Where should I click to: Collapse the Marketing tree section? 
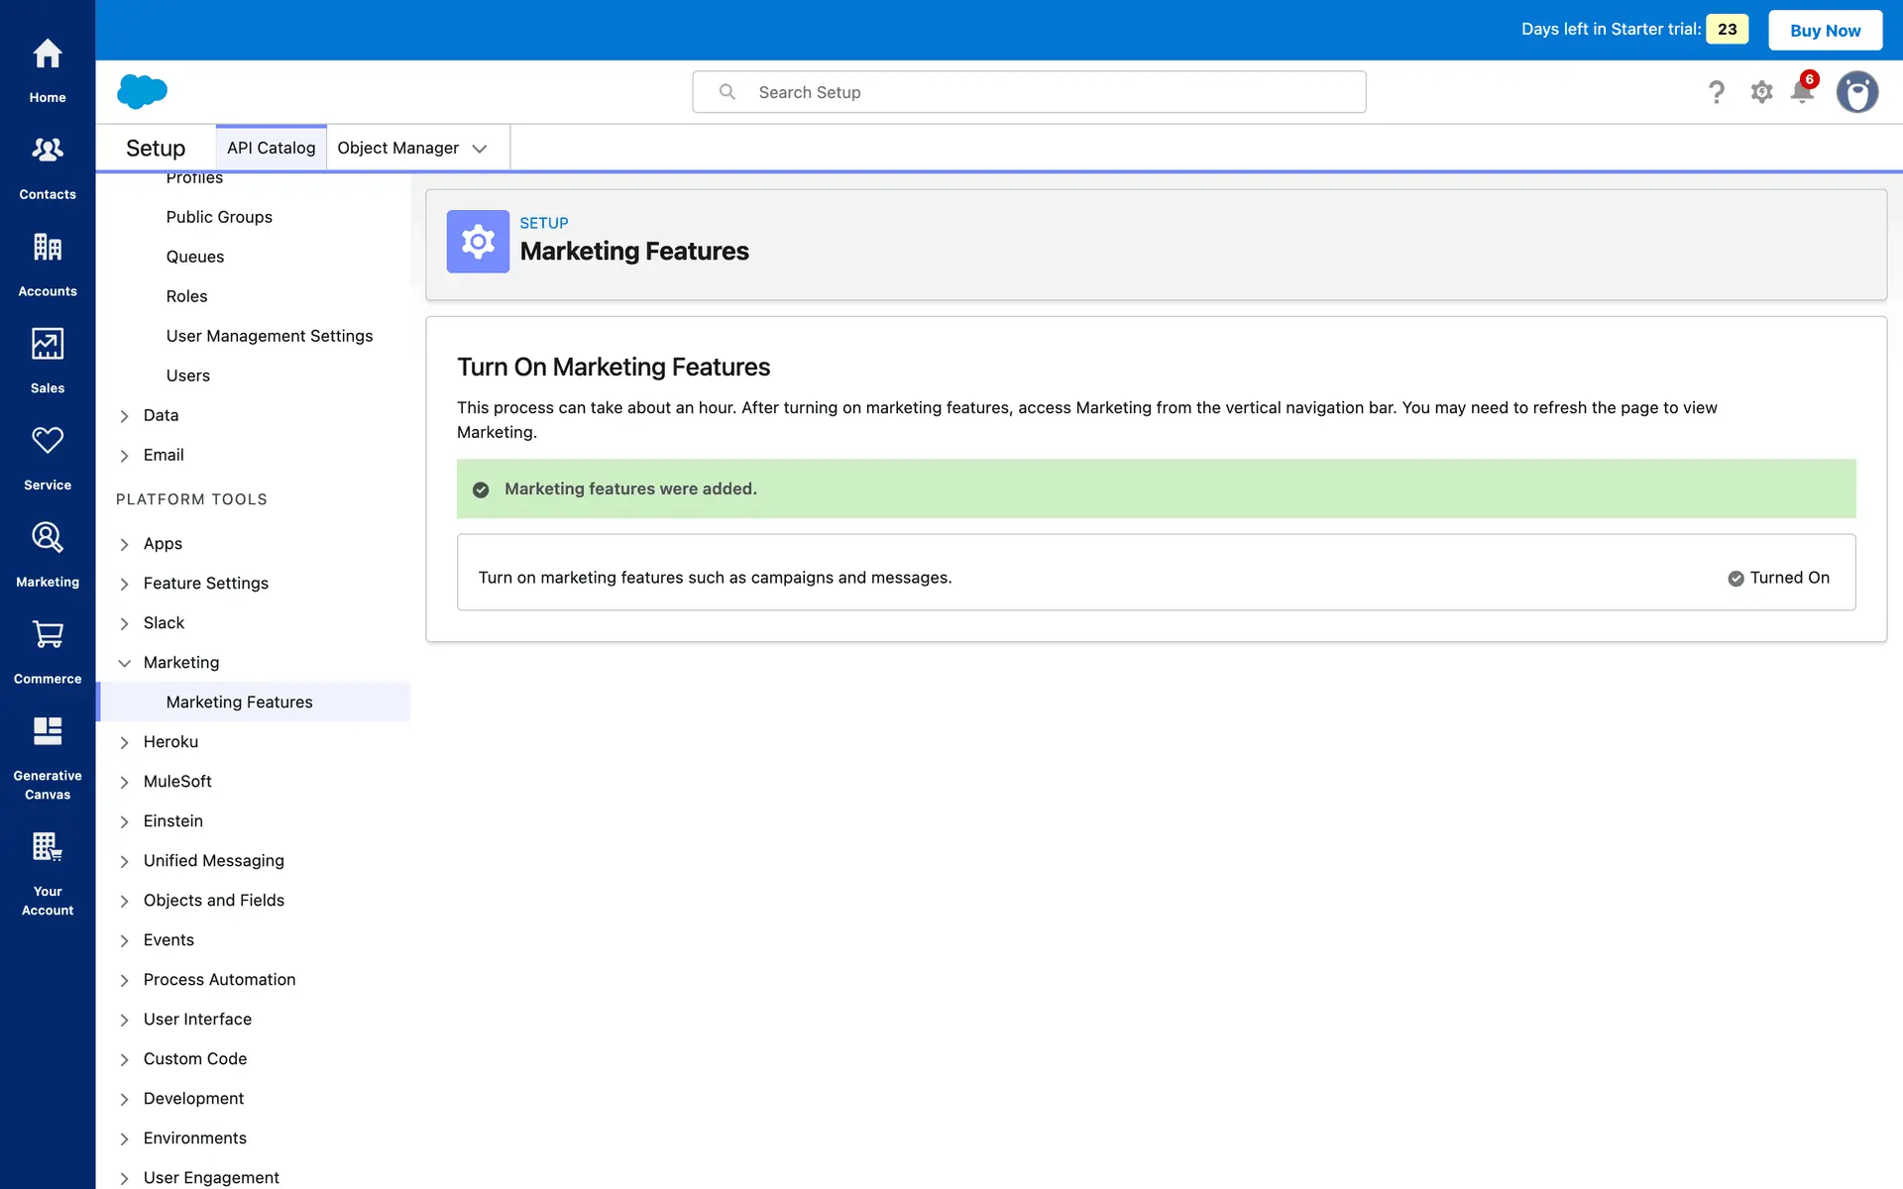point(125,663)
